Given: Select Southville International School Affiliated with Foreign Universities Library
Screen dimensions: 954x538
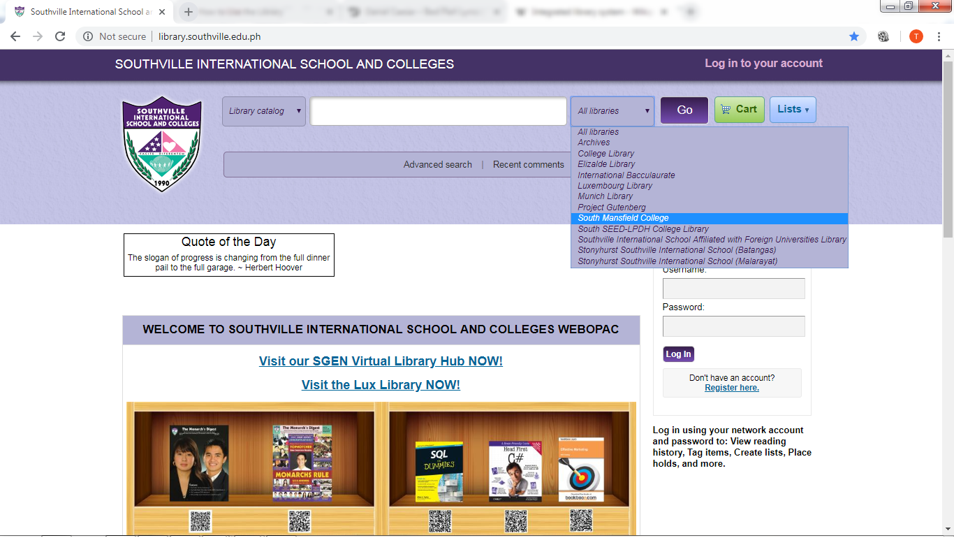Looking at the screenshot, I should click(x=709, y=240).
